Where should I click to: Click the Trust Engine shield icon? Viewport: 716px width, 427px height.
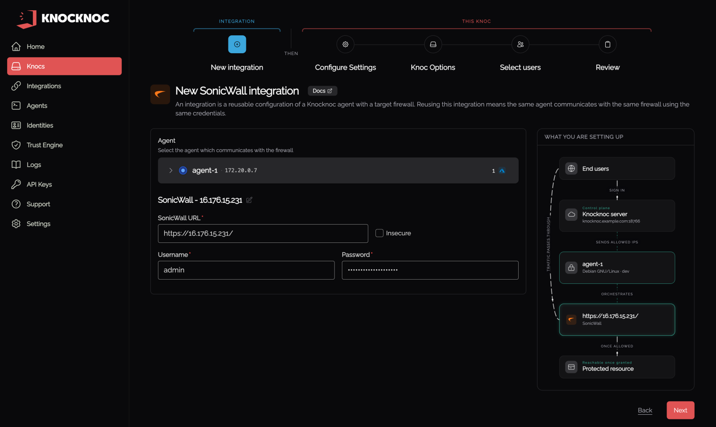pos(16,145)
